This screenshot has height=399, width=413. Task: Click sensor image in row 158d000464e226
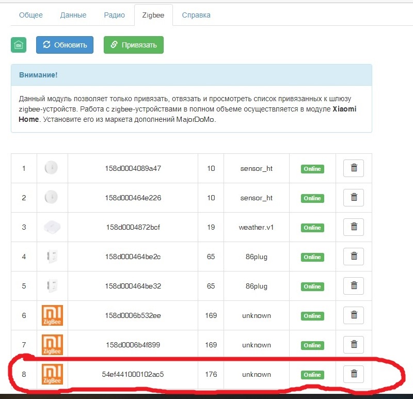(x=51, y=197)
